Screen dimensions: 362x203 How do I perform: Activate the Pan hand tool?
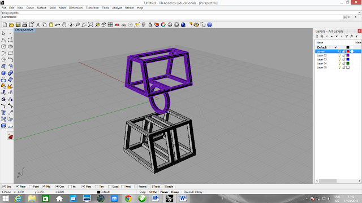pos(64,25)
